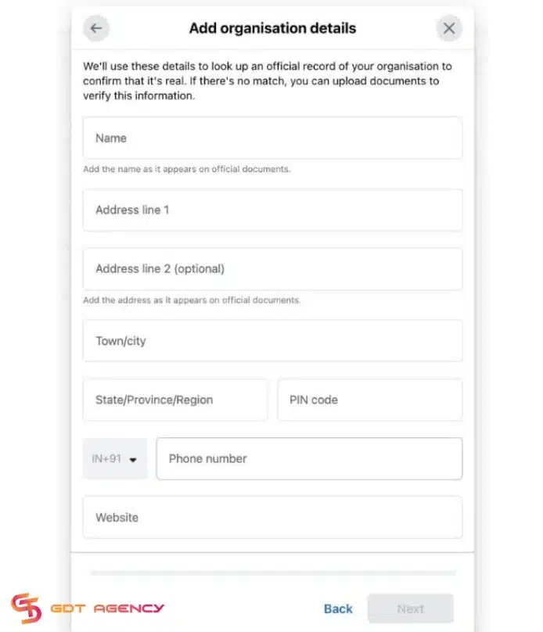The image size is (543, 632).
Task: Select the Address line 1 field
Action: tap(272, 210)
